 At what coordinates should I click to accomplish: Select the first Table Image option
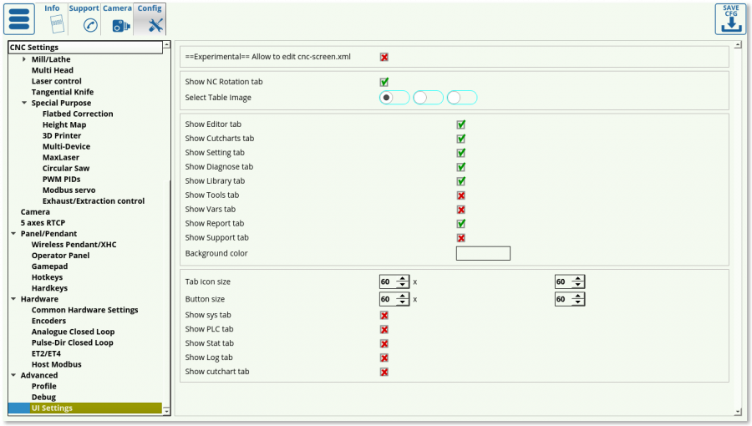(394, 98)
